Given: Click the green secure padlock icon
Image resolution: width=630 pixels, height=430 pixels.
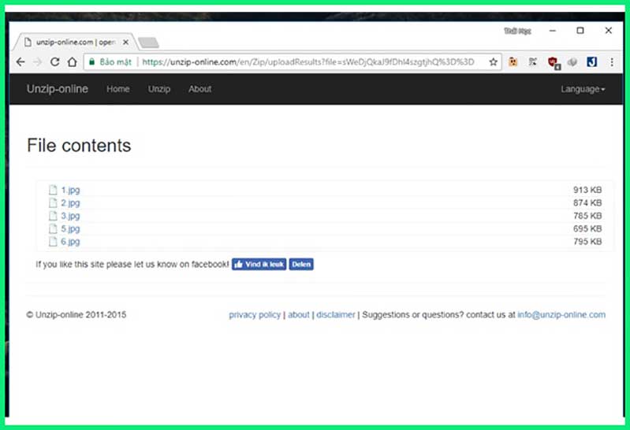Looking at the screenshot, I should coord(91,61).
